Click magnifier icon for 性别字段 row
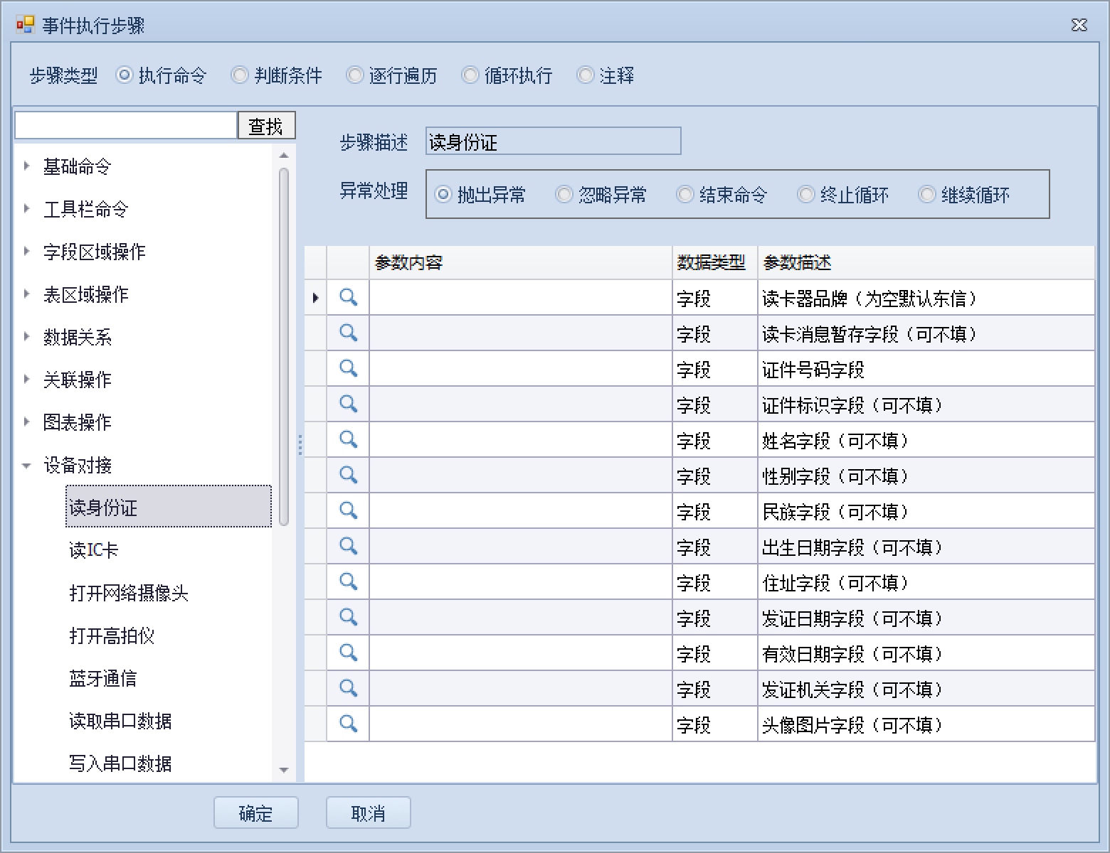The height and width of the screenshot is (853, 1110). [x=348, y=475]
